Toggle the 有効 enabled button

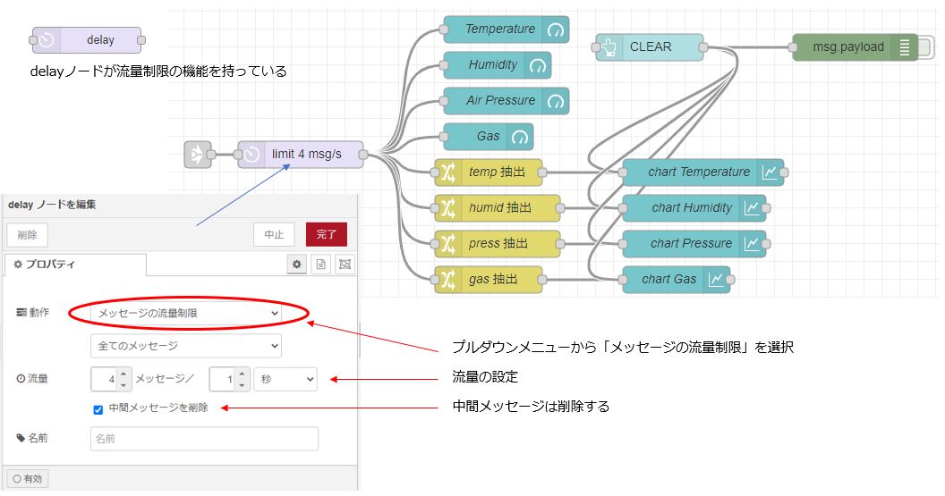pos(28,479)
